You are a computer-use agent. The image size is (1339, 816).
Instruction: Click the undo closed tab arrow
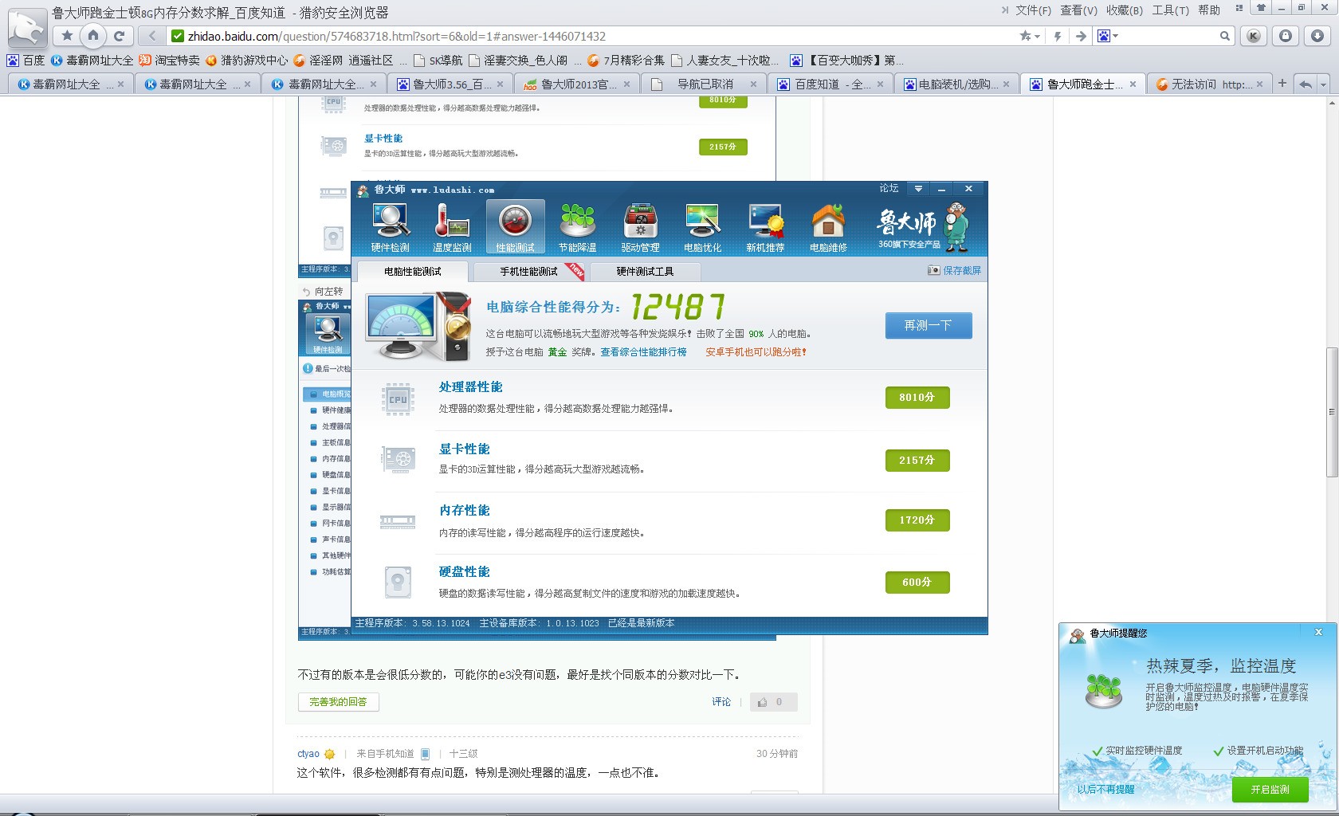[x=1306, y=84]
